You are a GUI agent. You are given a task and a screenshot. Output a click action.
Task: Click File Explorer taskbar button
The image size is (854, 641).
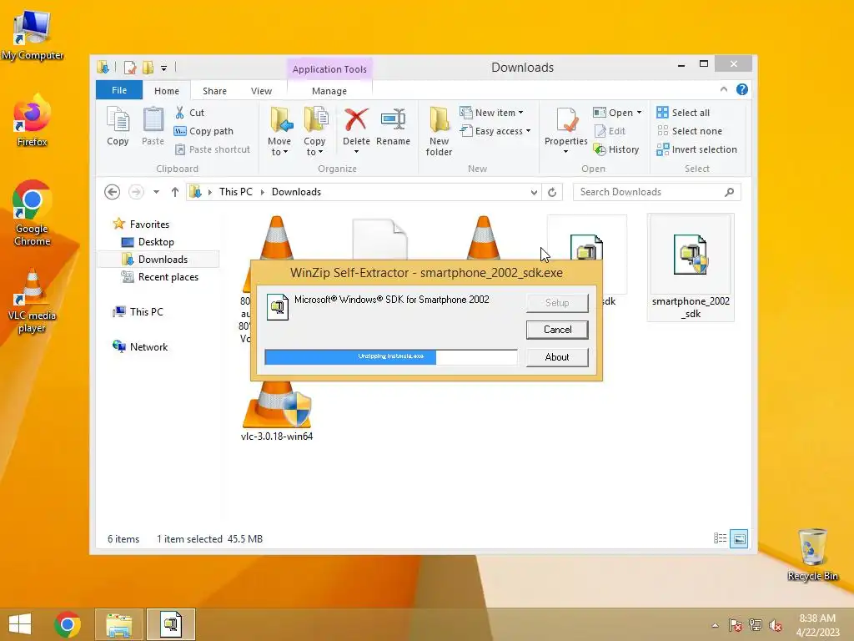119,624
